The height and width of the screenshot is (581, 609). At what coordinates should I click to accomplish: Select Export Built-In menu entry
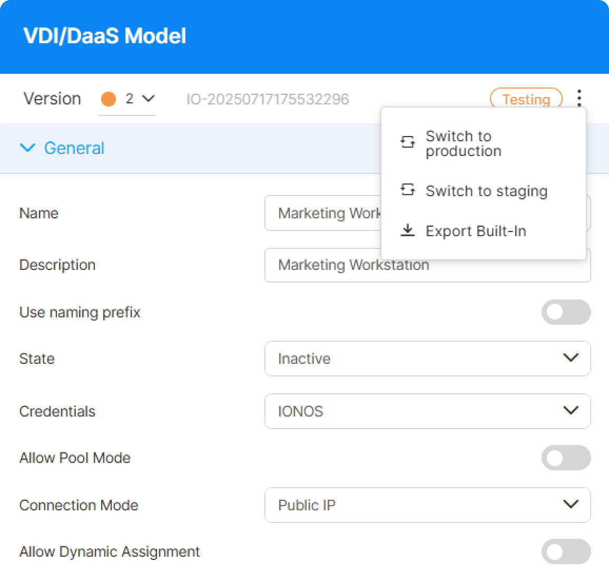pos(476,231)
